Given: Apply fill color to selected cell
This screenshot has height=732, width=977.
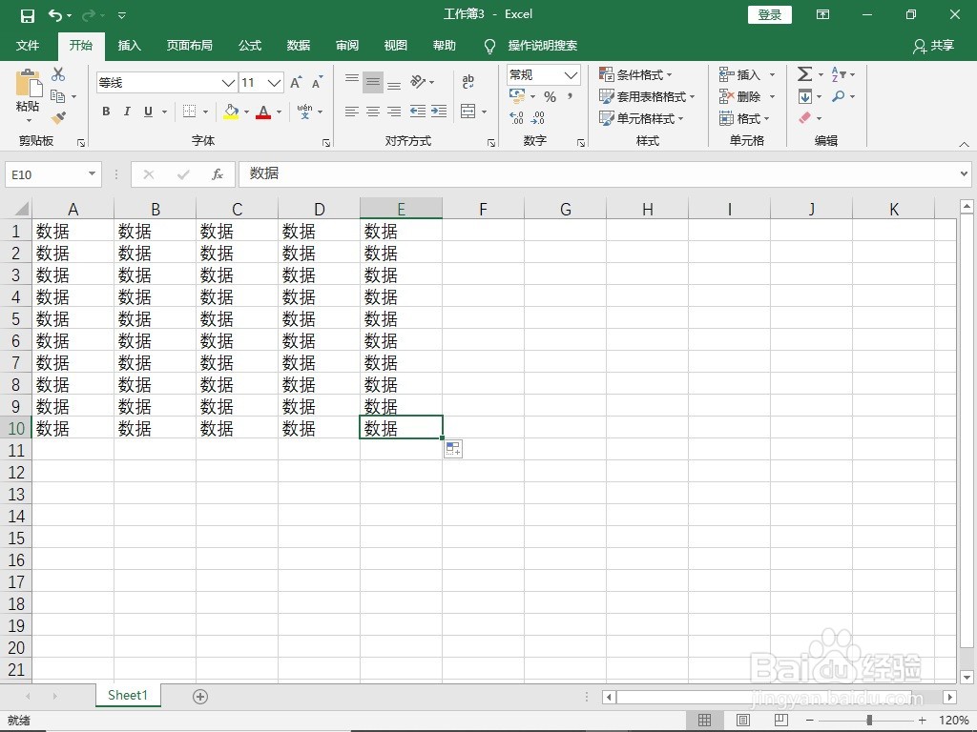Looking at the screenshot, I should [x=229, y=112].
